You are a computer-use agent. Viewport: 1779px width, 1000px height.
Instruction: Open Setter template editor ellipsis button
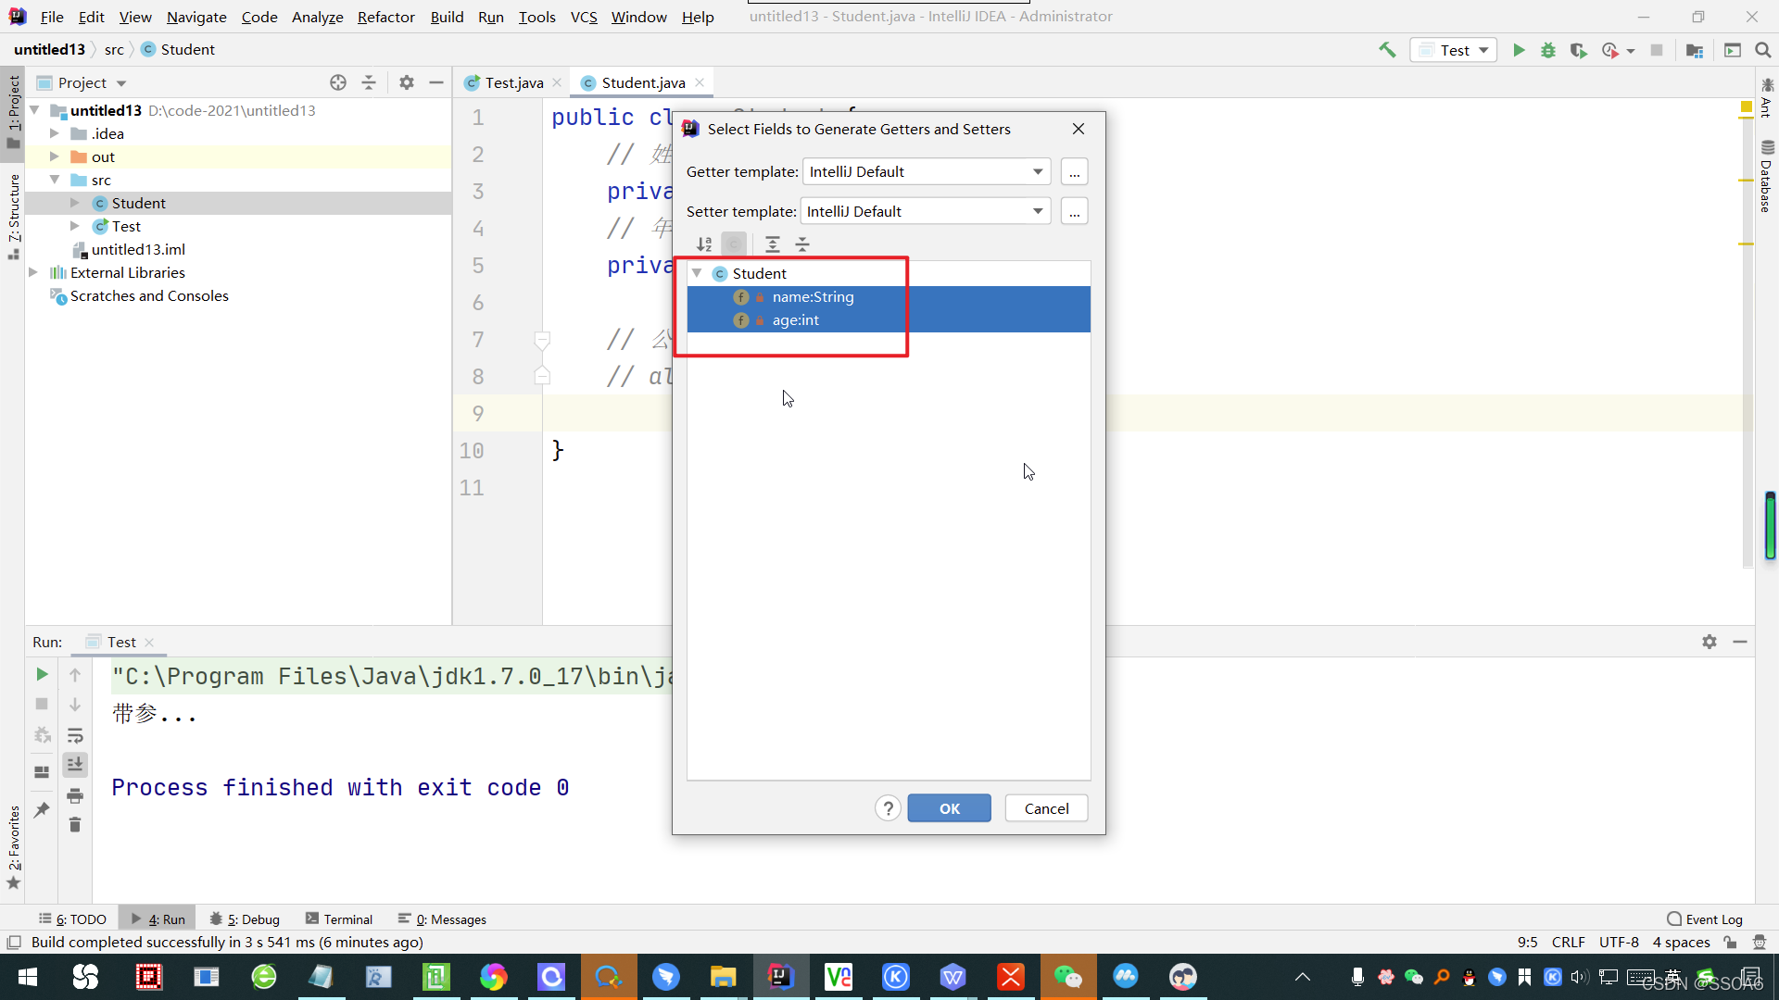(1074, 211)
